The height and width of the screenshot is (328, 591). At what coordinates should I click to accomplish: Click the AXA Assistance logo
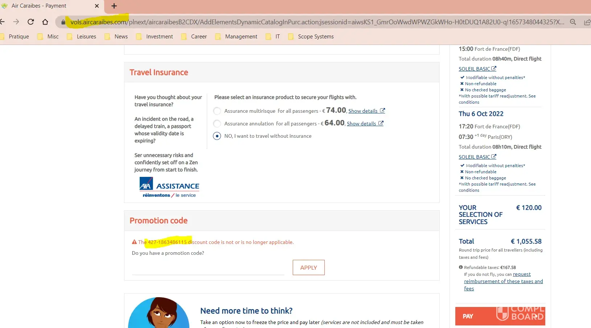click(x=169, y=187)
